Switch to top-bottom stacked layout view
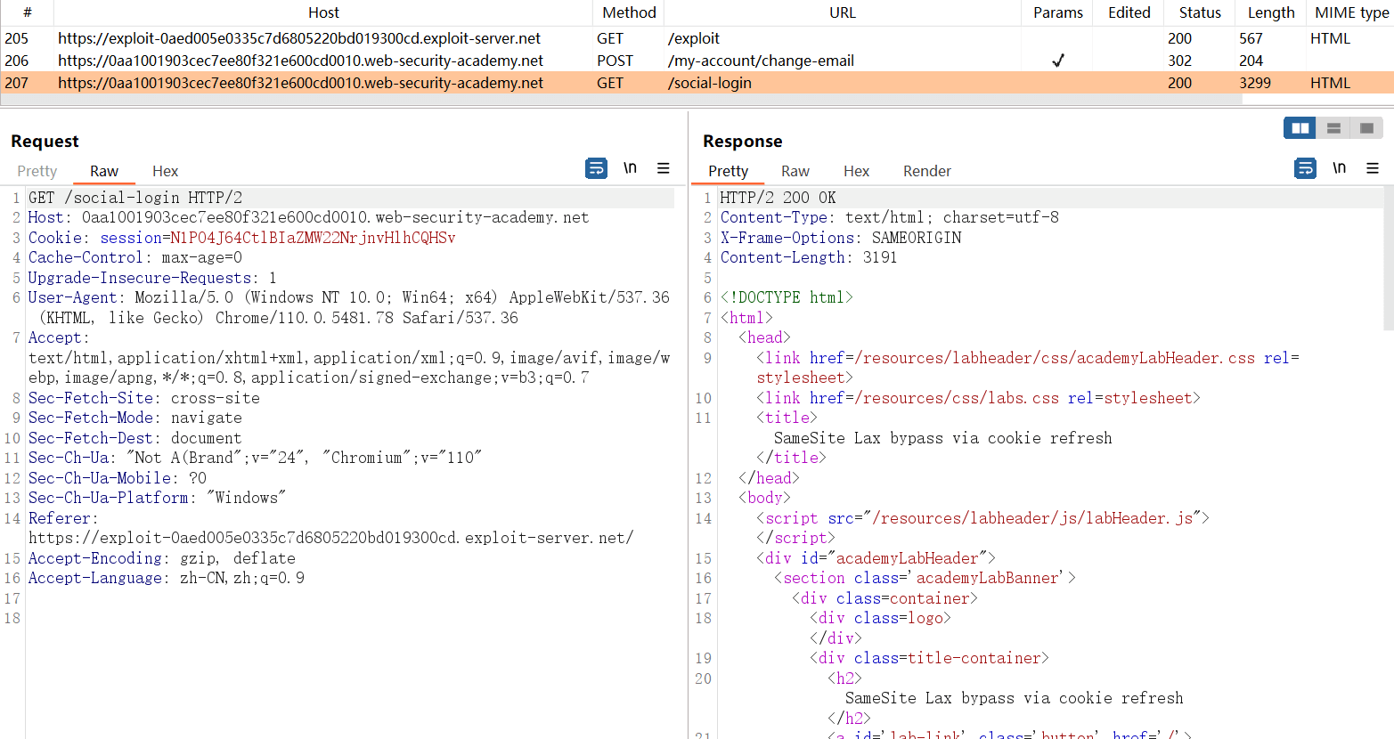This screenshot has width=1394, height=739. point(1333,128)
